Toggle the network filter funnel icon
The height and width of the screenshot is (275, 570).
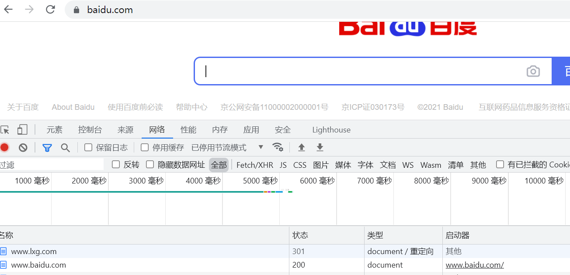[47, 148]
